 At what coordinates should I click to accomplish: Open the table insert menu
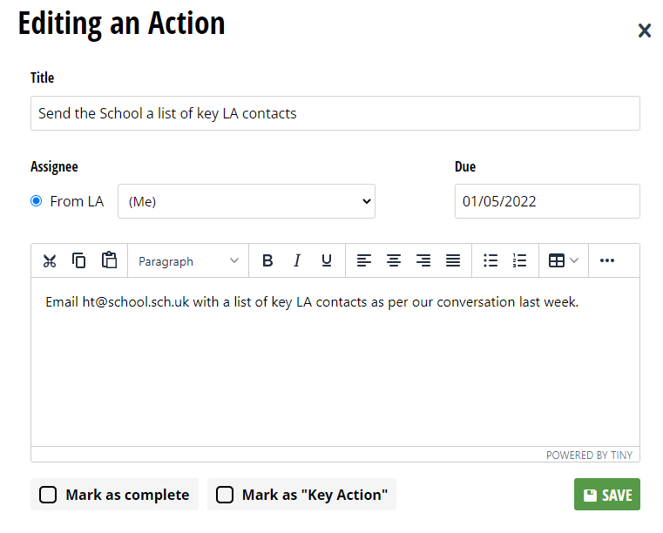(563, 260)
